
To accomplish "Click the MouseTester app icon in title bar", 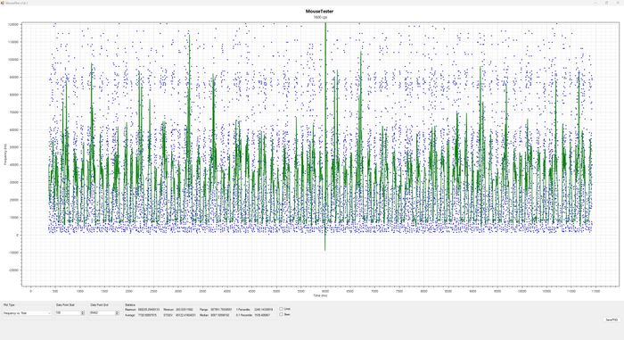I will (x=3, y=3).
